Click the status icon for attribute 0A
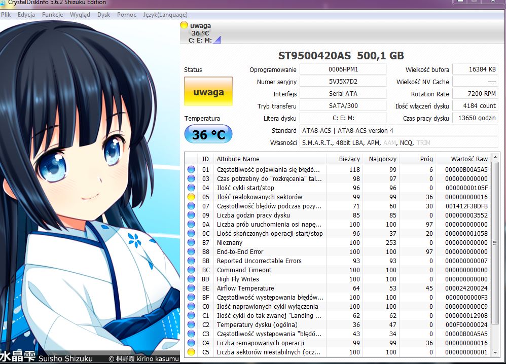The image size is (506, 364). tap(191, 224)
